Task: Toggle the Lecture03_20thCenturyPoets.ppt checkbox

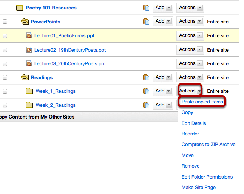Action: (5, 64)
